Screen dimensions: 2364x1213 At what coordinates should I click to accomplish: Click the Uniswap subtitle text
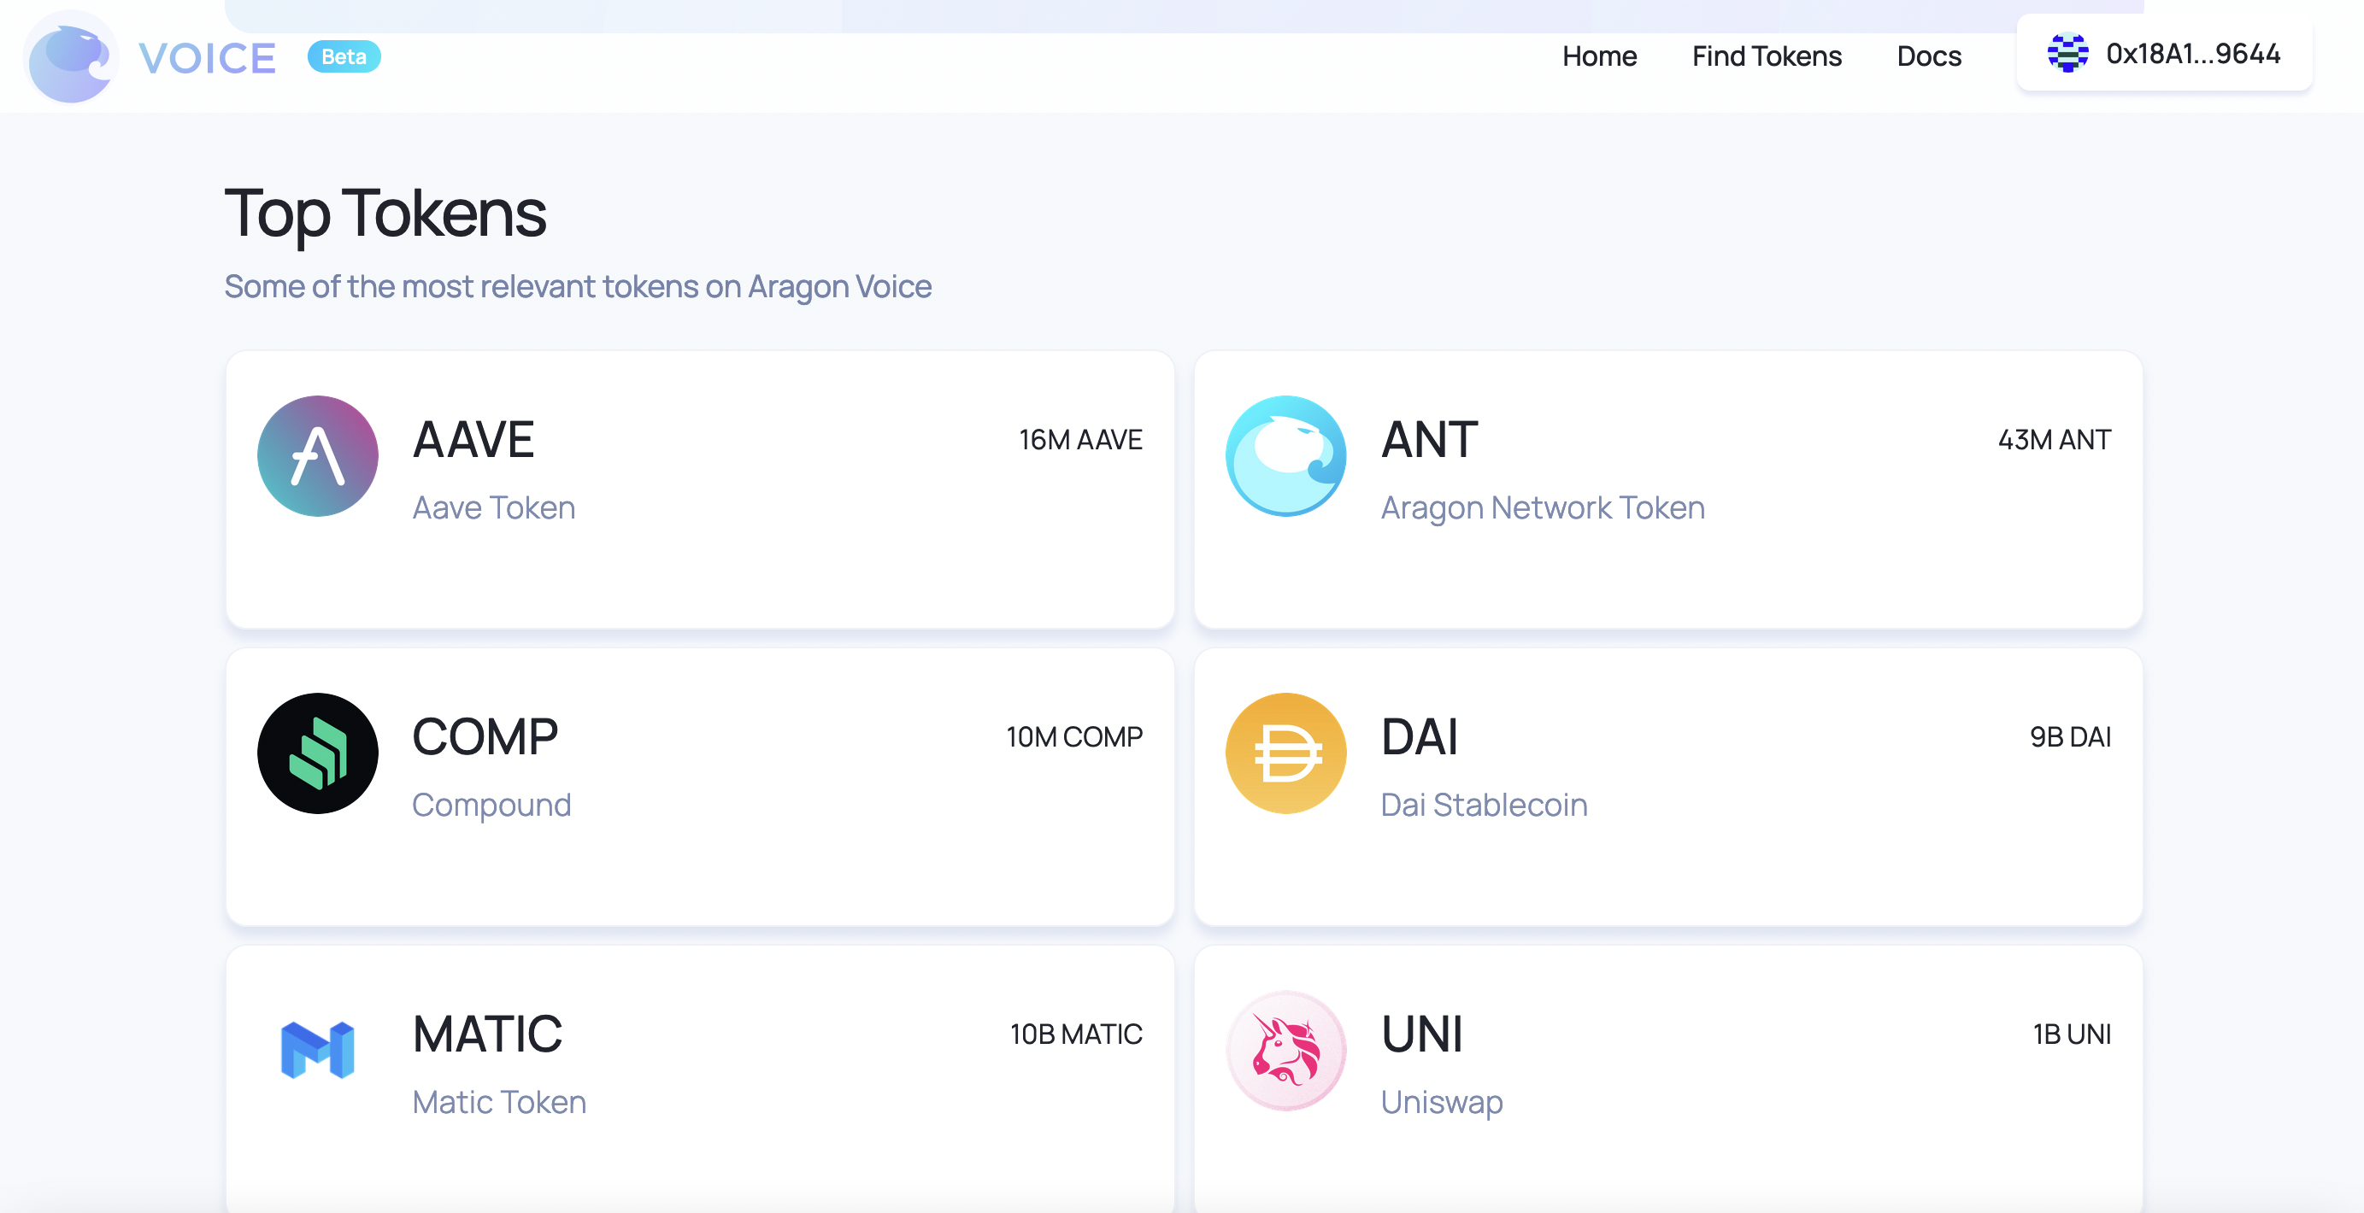pos(1442,1102)
